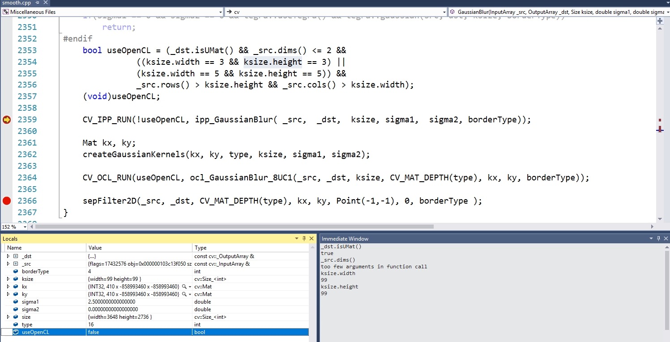Click the sigma2 variable cube icon

point(16,309)
